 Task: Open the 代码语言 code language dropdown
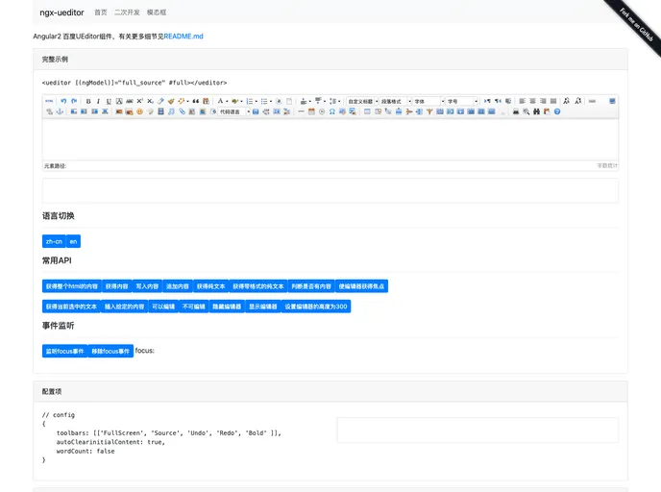(234, 111)
